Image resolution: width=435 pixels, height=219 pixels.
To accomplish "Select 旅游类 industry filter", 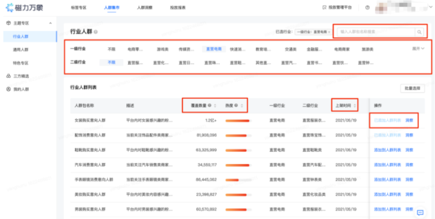I will [x=367, y=49].
